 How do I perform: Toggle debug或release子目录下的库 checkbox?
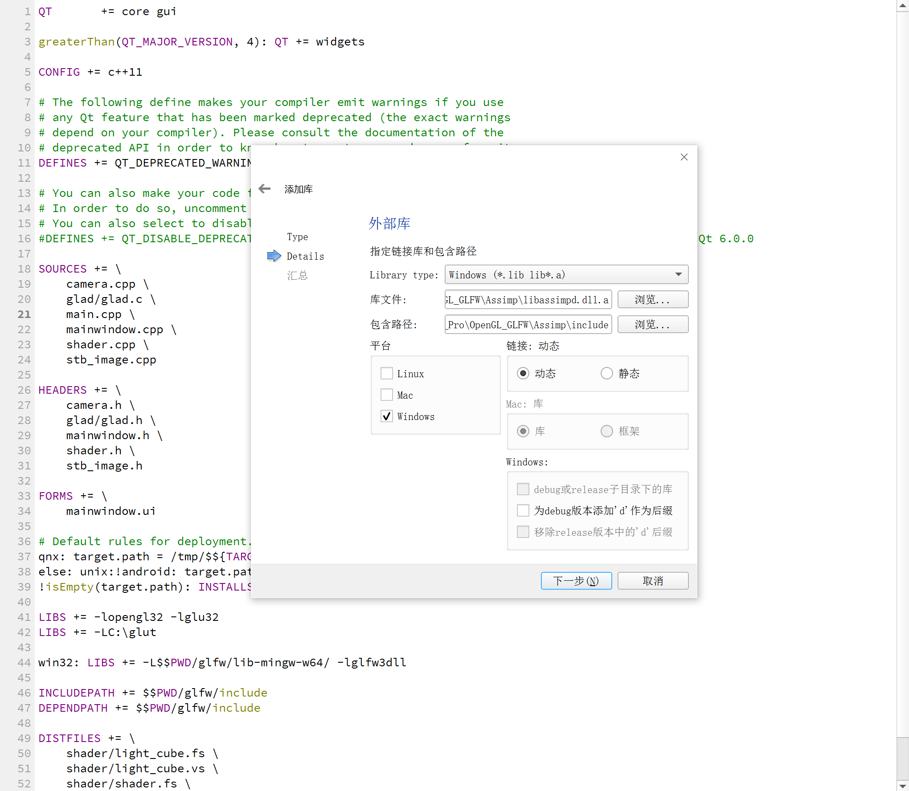[523, 489]
